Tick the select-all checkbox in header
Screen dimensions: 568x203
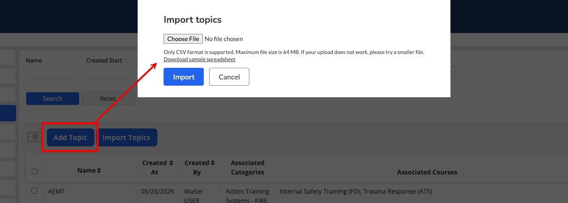coord(34,171)
